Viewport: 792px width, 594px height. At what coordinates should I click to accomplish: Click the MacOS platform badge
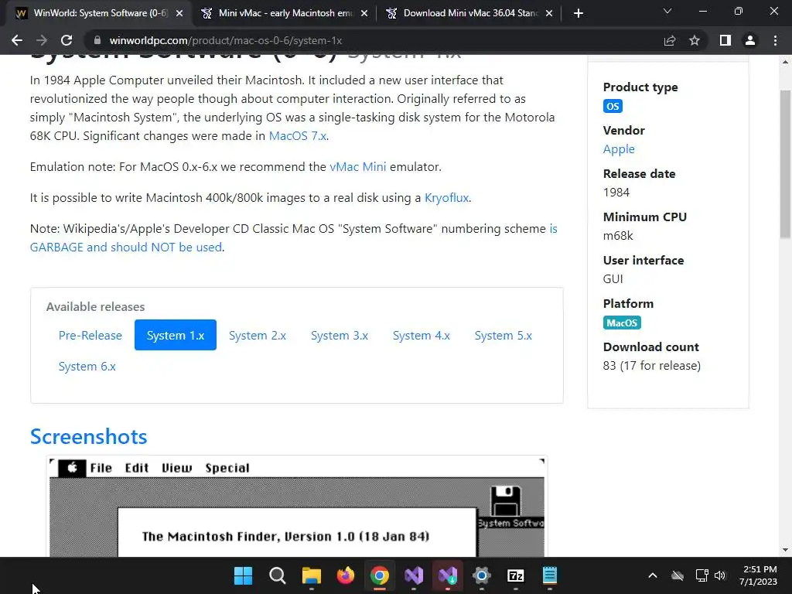click(x=622, y=323)
